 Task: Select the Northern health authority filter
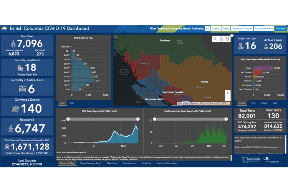pos(280,29)
